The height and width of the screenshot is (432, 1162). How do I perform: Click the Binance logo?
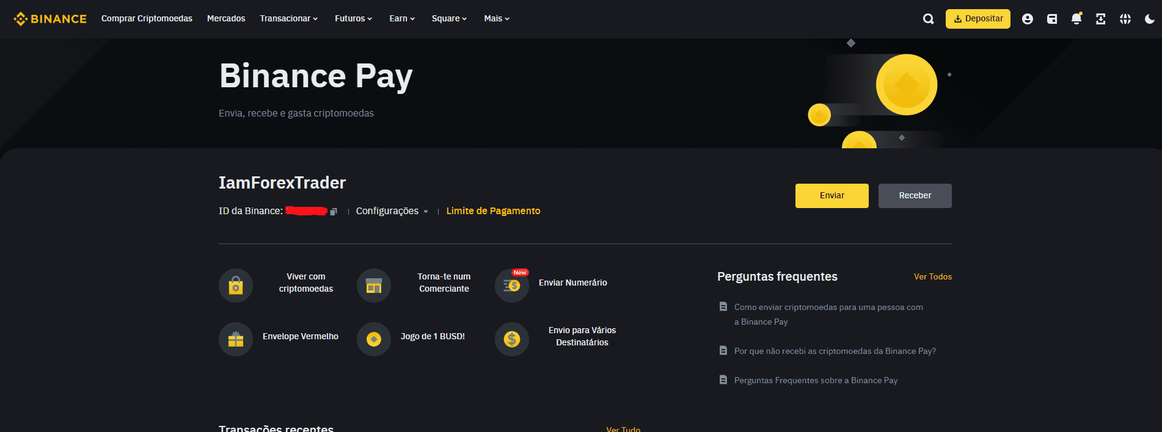(x=50, y=19)
